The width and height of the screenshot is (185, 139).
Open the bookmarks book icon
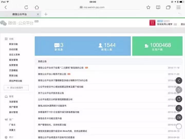[x=158, y=7]
